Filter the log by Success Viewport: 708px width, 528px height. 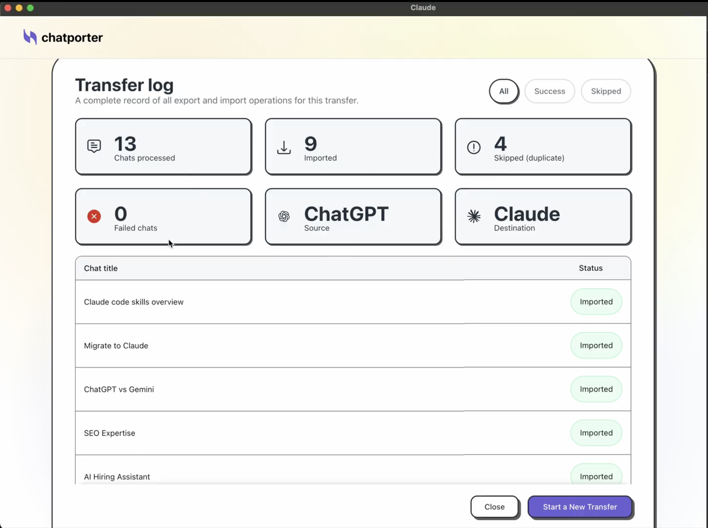click(x=549, y=91)
